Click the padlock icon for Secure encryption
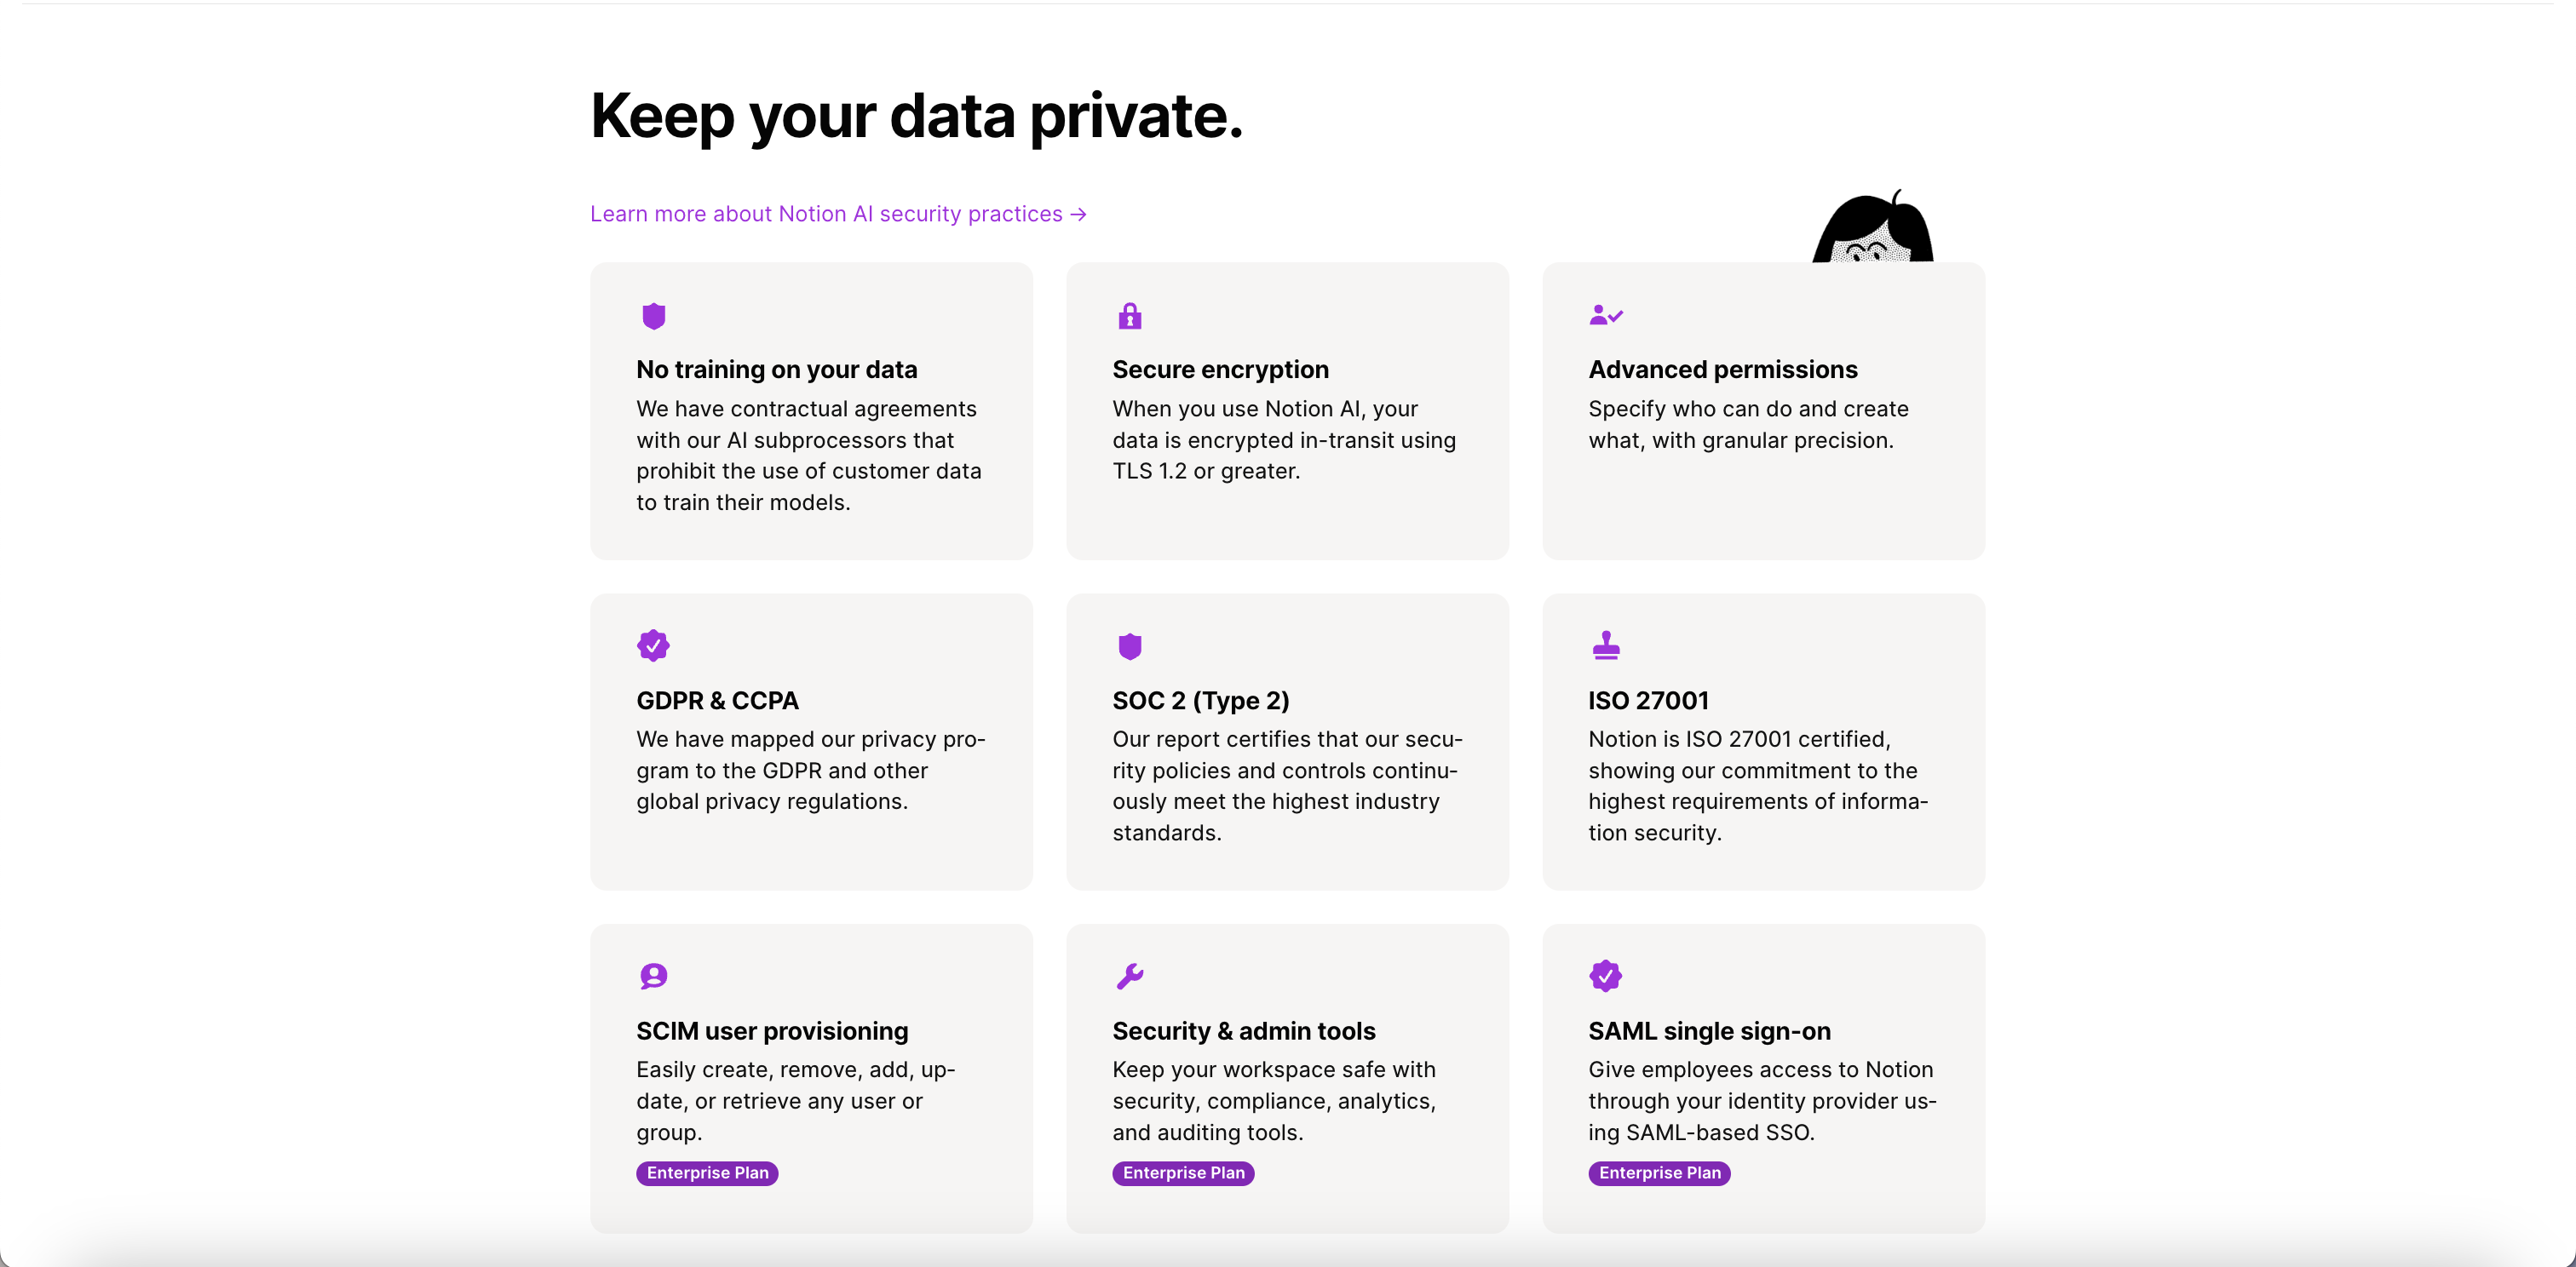Screen dimensions: 2576x1267 1129,317
